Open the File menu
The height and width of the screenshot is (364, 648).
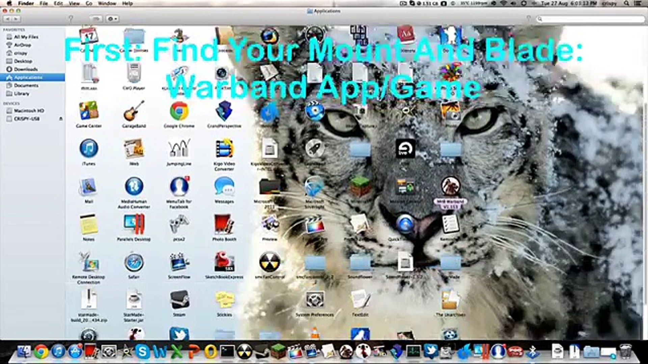click(44, 3)
